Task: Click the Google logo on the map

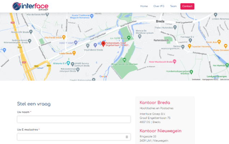Action: [x=103, y=76]
